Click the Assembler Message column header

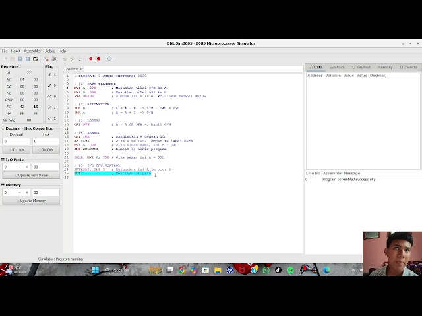coord(342,173)
